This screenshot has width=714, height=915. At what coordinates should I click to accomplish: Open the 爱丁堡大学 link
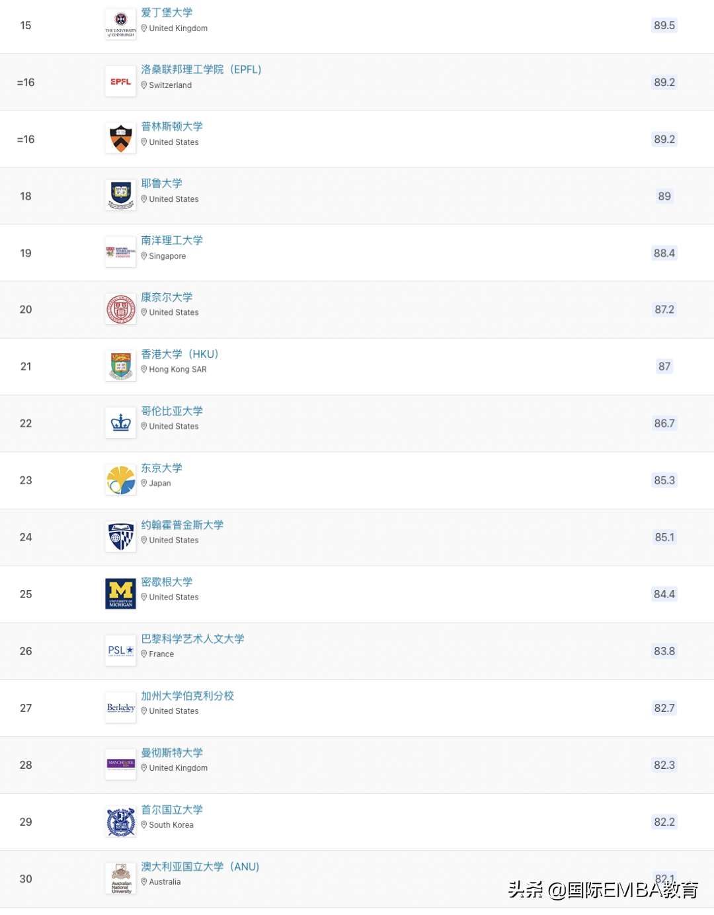pos(167,13)
